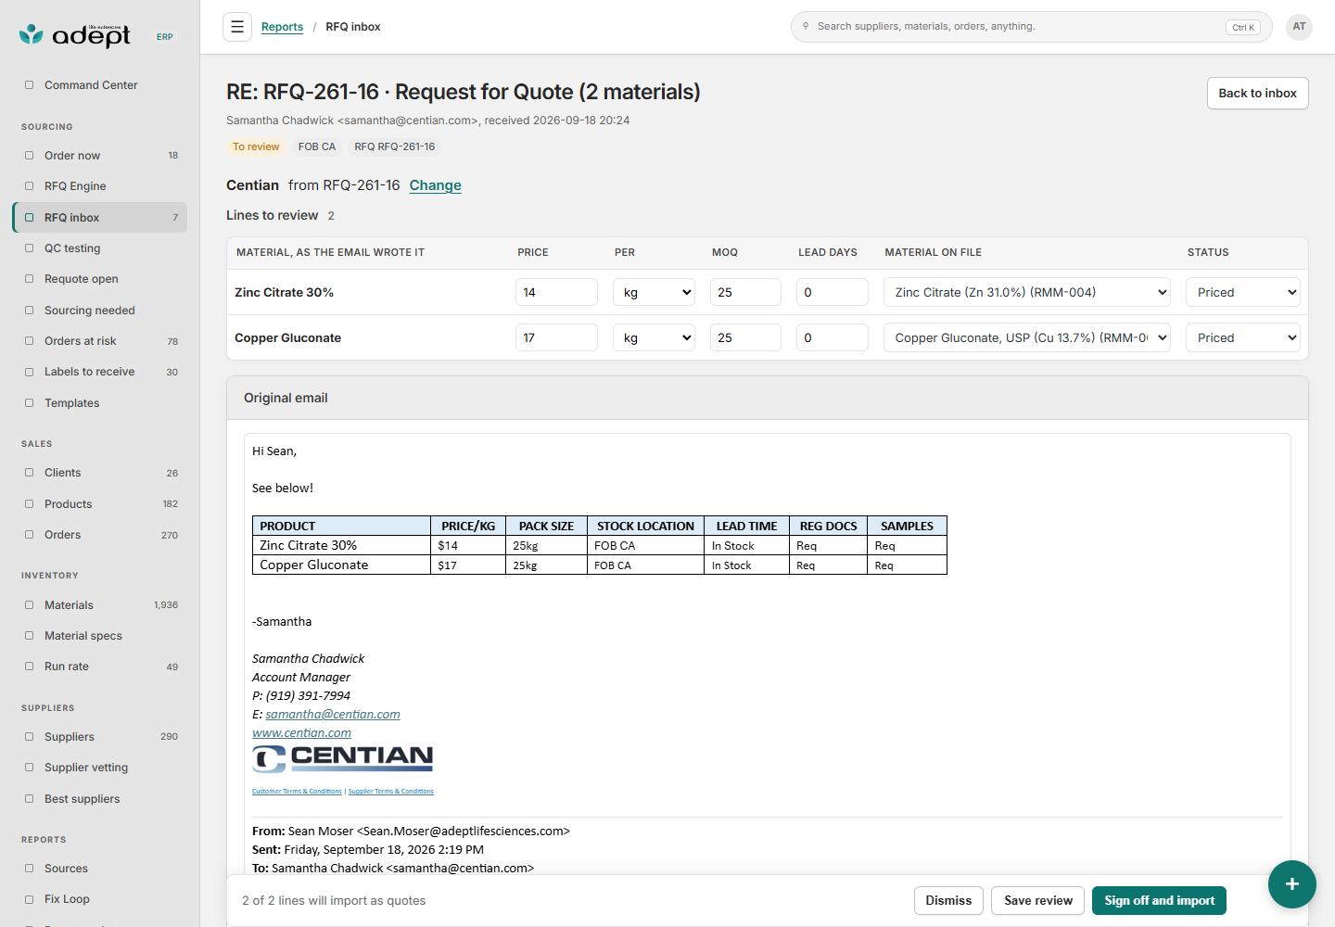Click the floating green plus button
Screen dimensions: 1335x927
coord(1291,884)
